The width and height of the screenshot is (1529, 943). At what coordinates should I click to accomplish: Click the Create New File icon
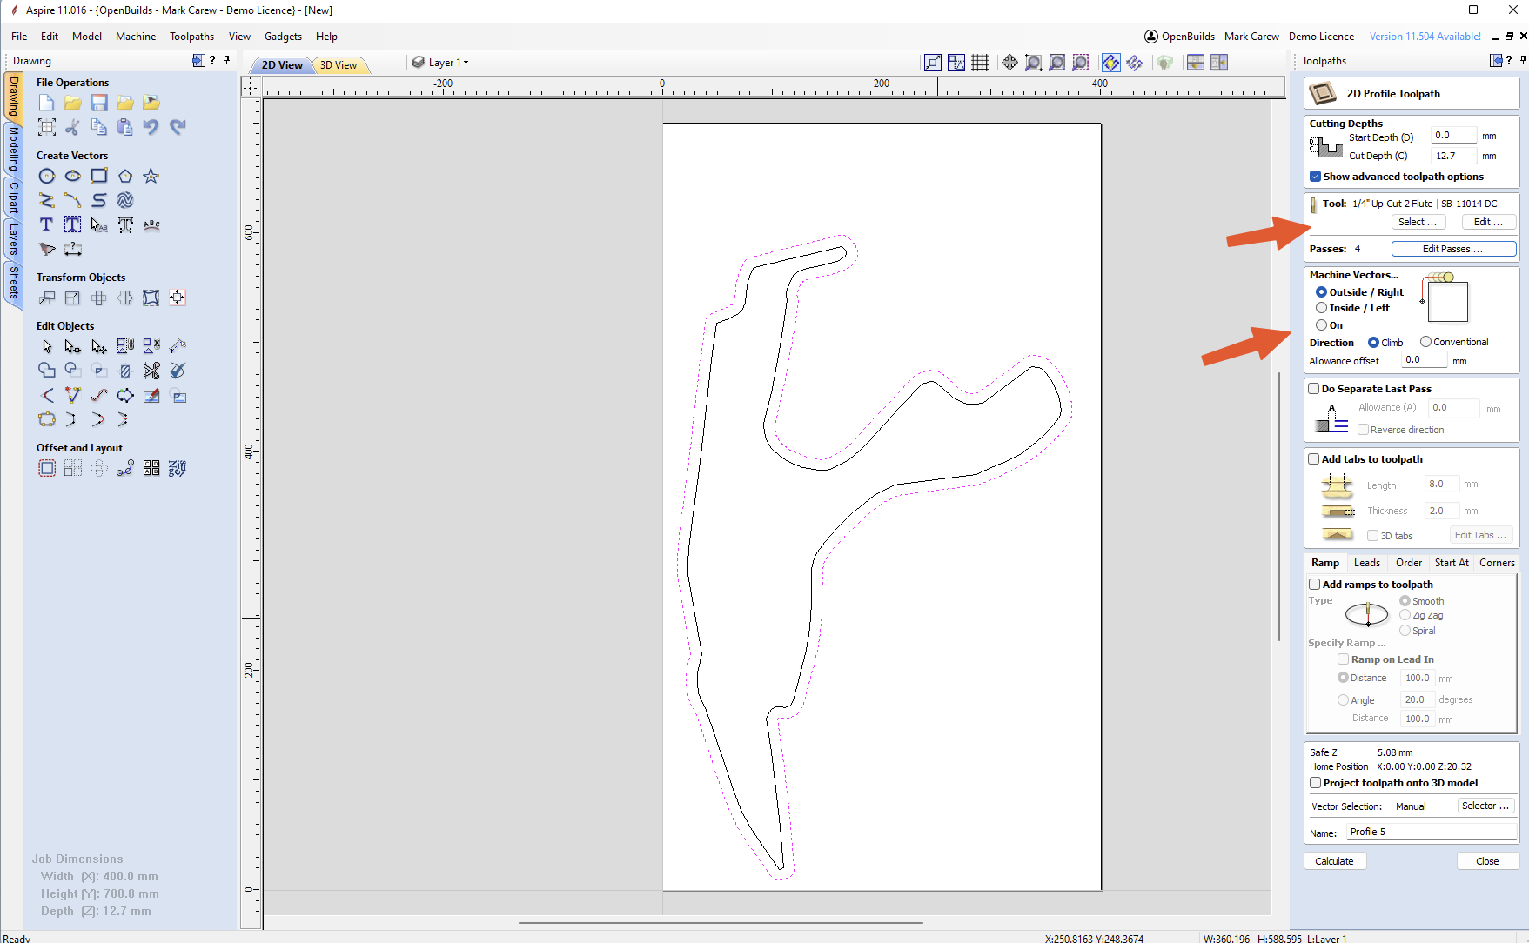[47, 103]
